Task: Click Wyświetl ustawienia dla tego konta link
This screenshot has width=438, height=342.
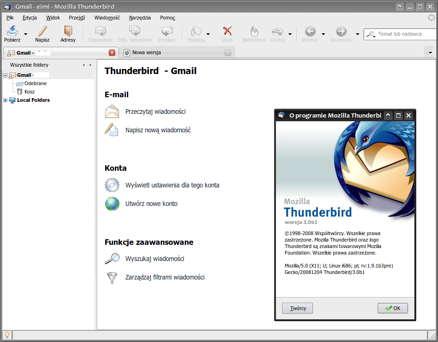Action: 172,185
